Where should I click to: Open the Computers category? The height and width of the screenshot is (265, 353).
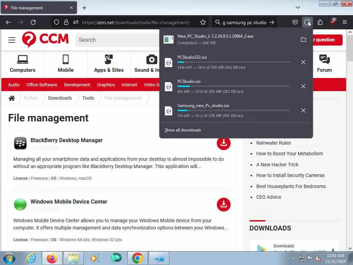(x=22, y=64)
